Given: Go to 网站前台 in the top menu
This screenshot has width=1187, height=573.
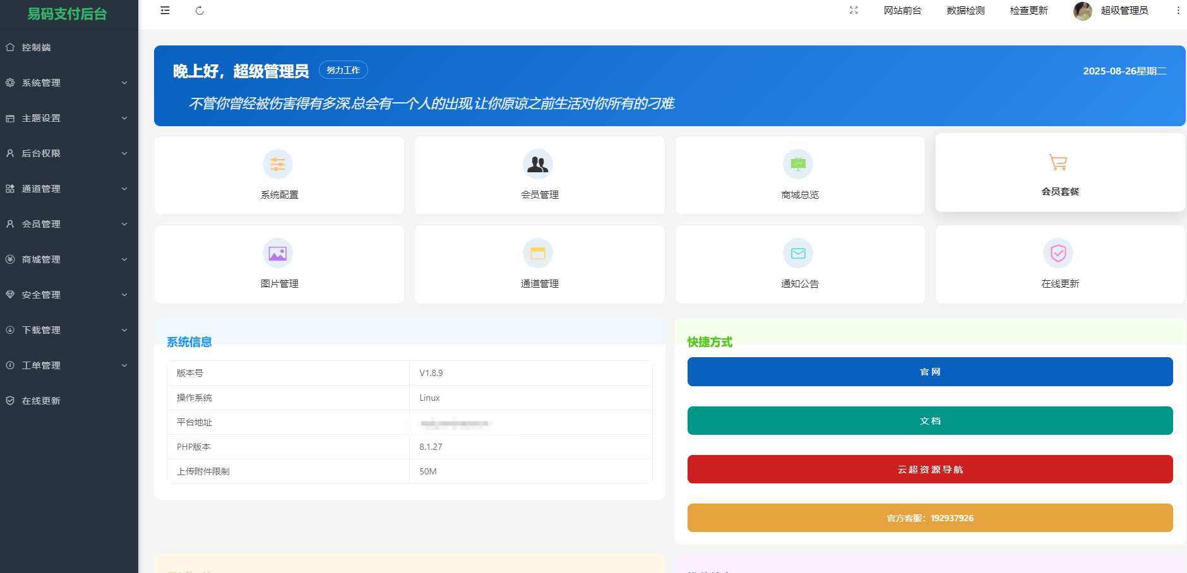Looking at the screenshot, I should [x=903, y=11].
